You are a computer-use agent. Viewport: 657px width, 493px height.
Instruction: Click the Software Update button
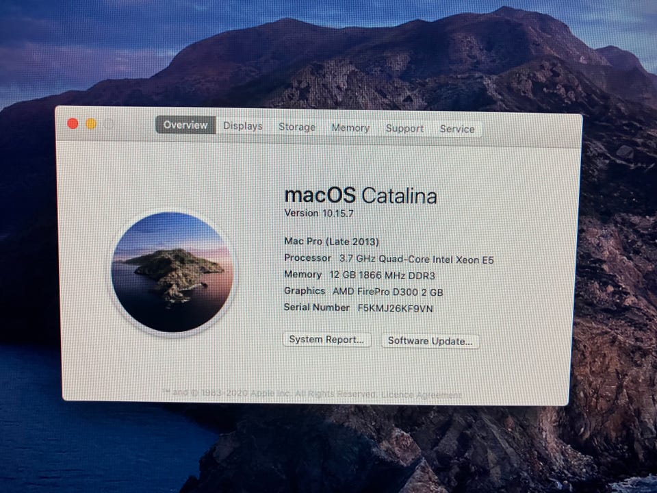[430, 341]
